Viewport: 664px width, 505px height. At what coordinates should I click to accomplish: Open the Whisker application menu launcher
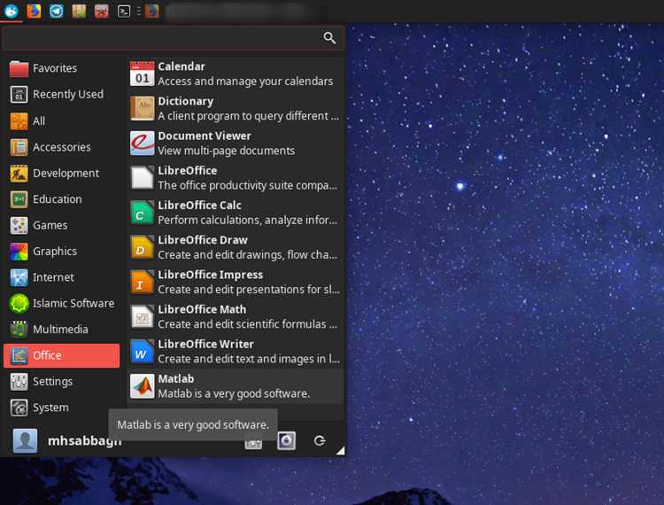(11, 11)
